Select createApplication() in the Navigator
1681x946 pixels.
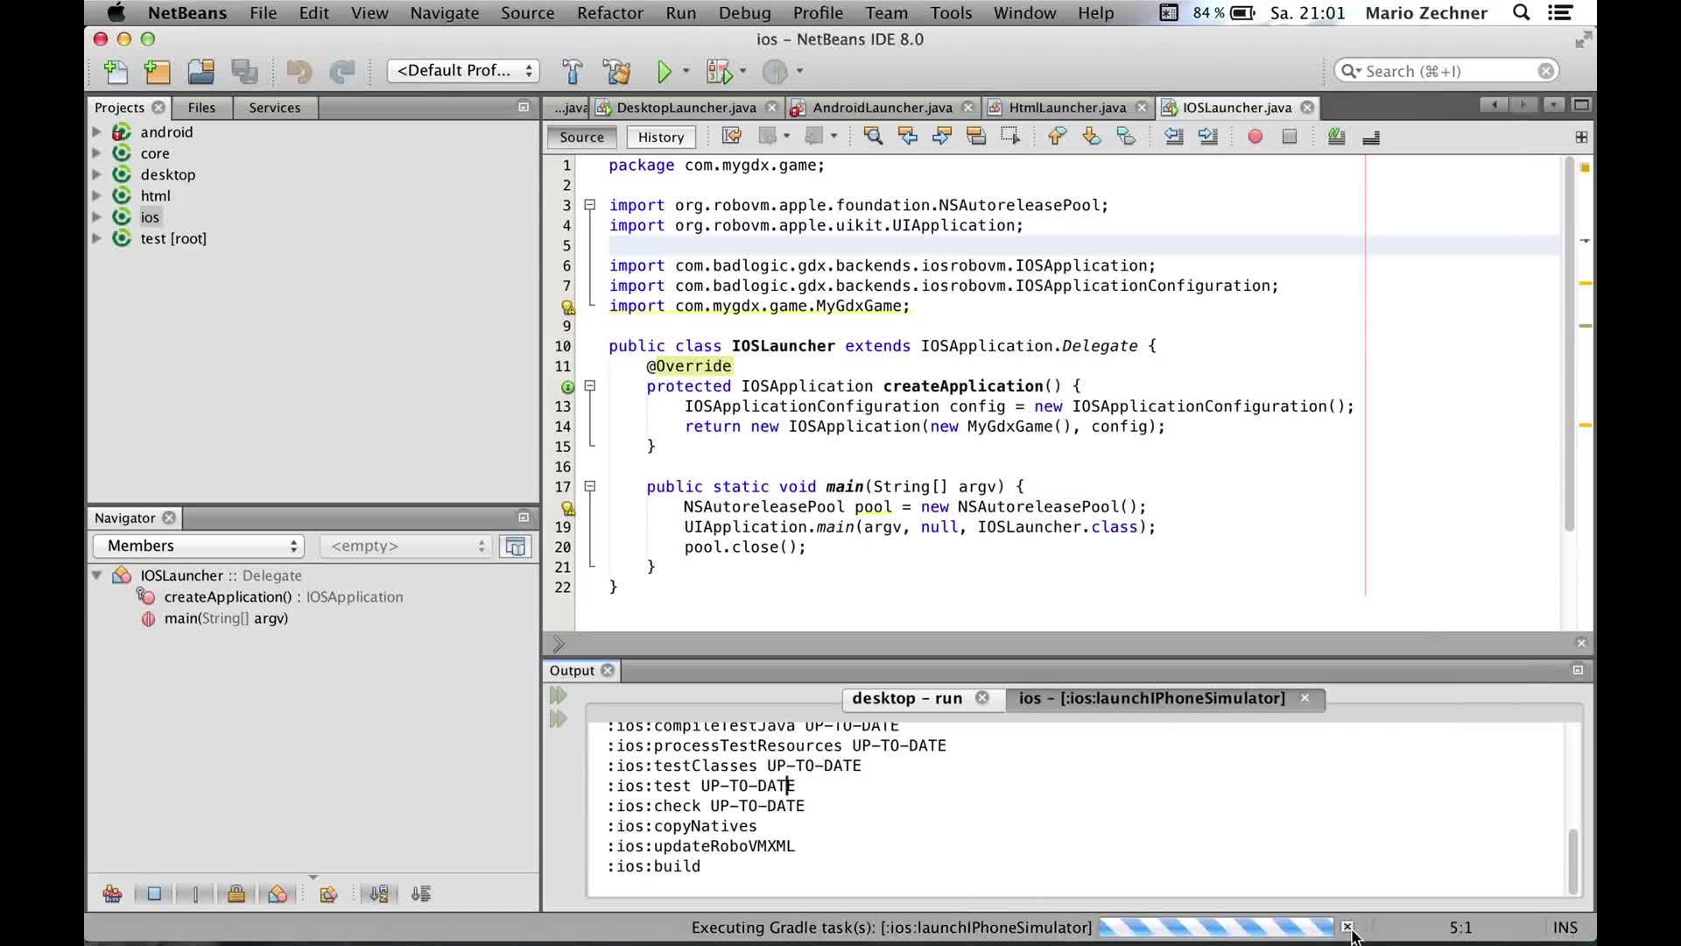coord(228,597)
